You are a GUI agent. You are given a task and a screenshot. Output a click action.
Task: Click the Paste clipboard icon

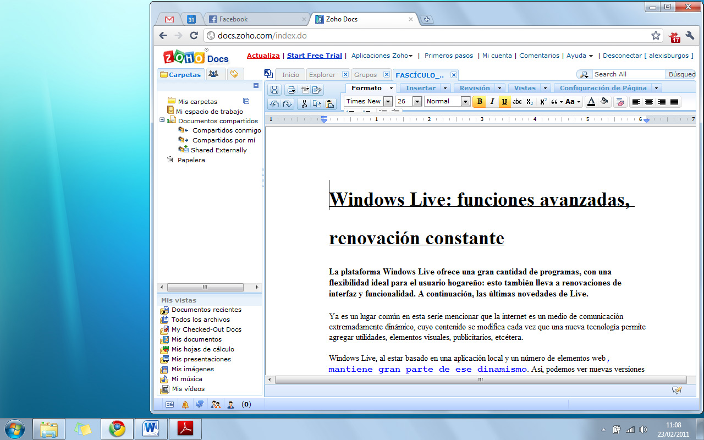point(329,103)
